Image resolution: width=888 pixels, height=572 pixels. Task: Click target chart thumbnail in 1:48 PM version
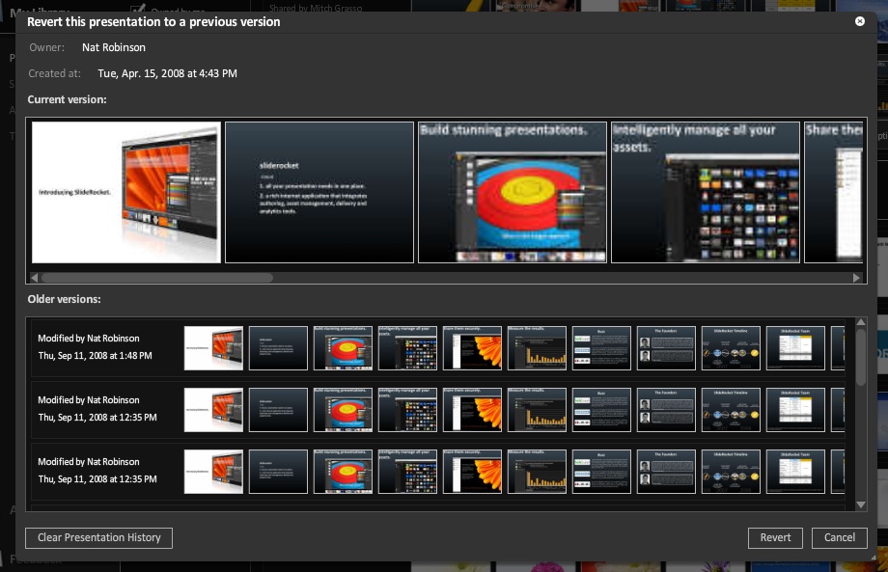tap(343, 348)
